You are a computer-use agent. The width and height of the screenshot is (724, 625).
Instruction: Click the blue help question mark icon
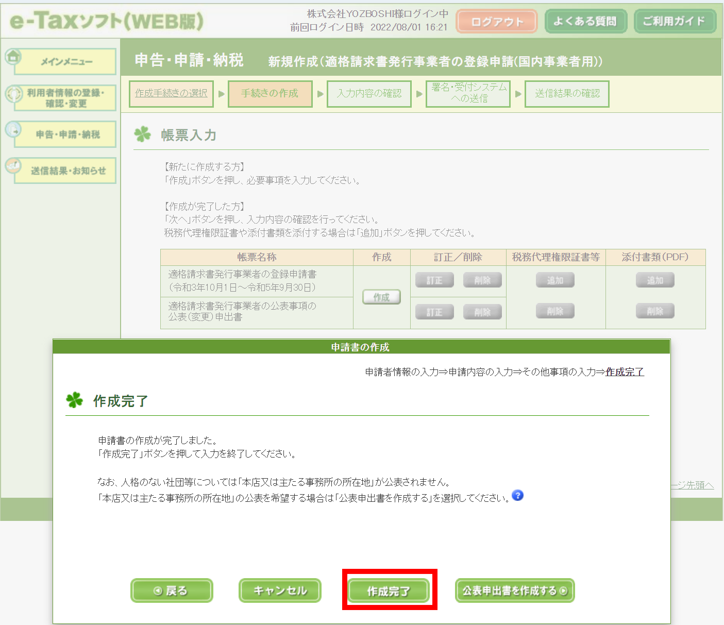(517, 496)
